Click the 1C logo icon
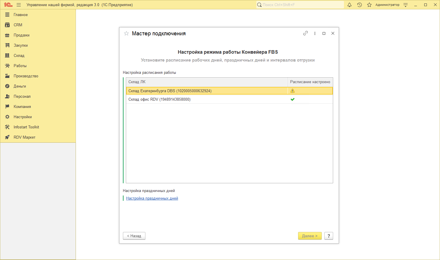The width and height of the screenshot is (440, 260). (x=8, y=5)
